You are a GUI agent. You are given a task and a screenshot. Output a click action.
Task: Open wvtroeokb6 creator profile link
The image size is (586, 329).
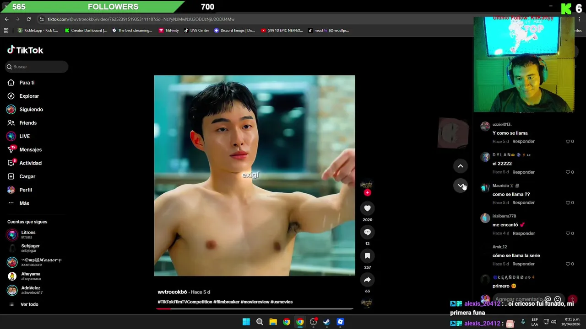pos(172,292)
